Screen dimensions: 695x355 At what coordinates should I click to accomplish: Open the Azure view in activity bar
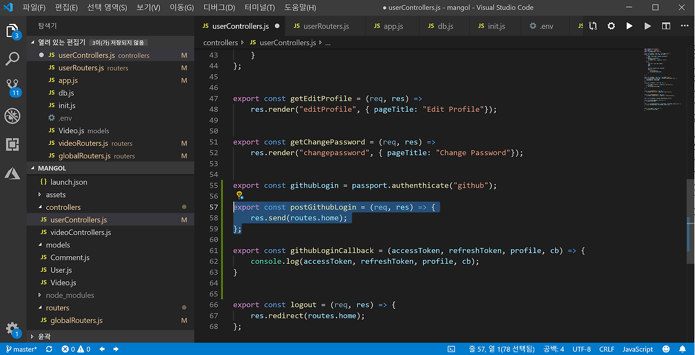(12, 173)
